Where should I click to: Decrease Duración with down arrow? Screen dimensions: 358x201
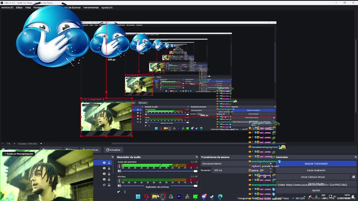click(x=270, y=172)
